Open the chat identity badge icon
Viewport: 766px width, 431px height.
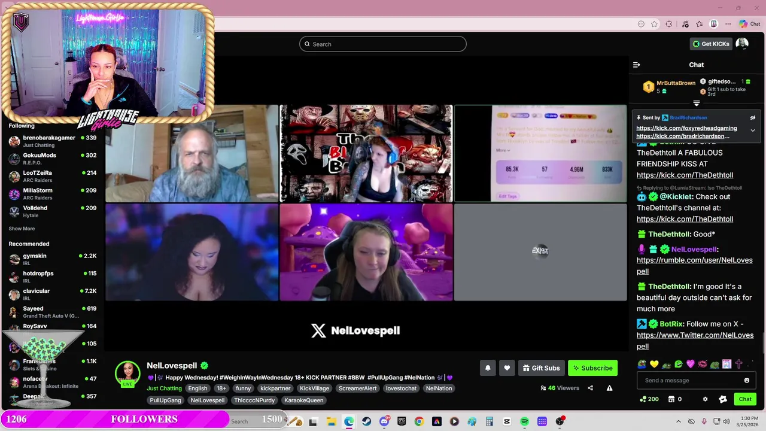point(722,399)
